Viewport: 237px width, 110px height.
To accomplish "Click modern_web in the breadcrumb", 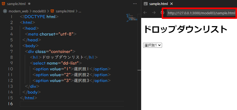I will pyautogui.click(x=18, y=11).
